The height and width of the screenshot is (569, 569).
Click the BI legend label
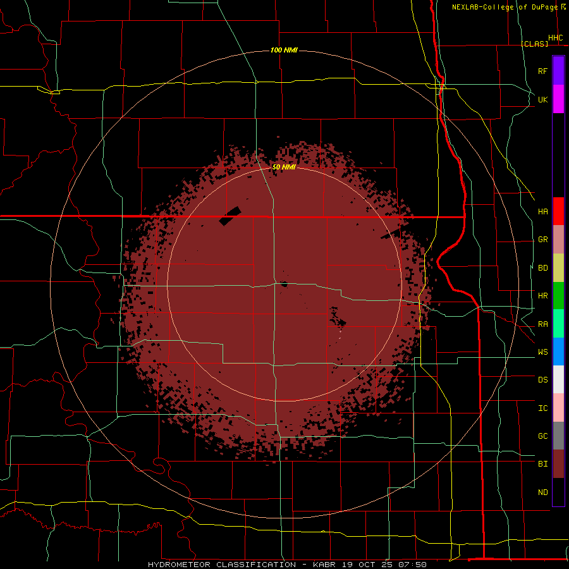542,464
